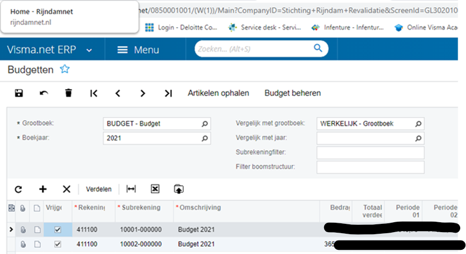Open the Boekjaar lookup magnifier

[205, 138]
